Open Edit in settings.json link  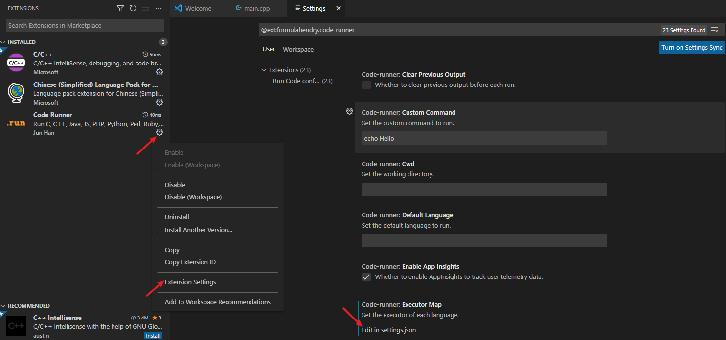389,330
